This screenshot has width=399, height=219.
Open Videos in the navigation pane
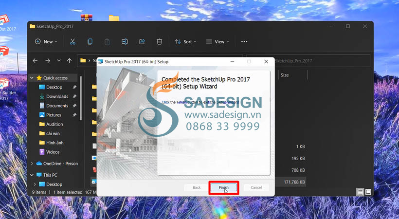pyautogui.click(x=53, y=152)
